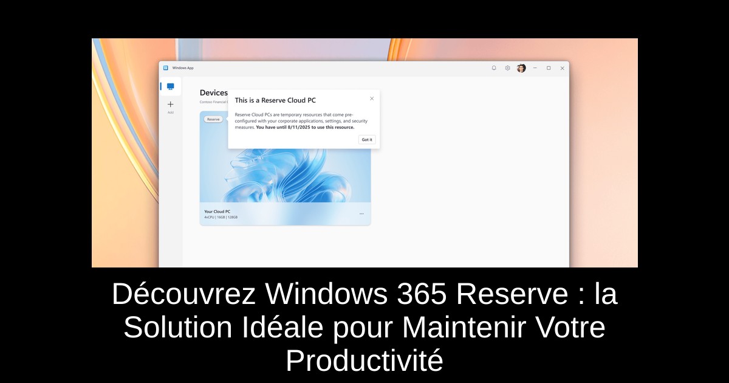
Task: Close the Windows App window
Action: click(x=562, y=68)
